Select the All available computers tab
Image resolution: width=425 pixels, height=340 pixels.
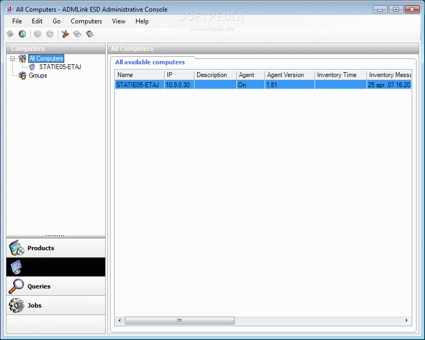pyautogui.click(x=150, y=62)
